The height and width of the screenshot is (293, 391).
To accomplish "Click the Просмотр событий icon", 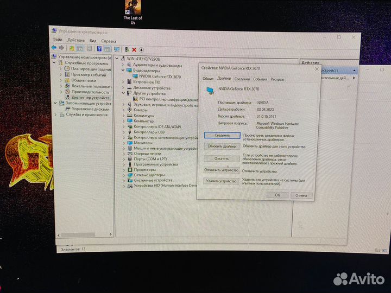I will click(67, 74).
